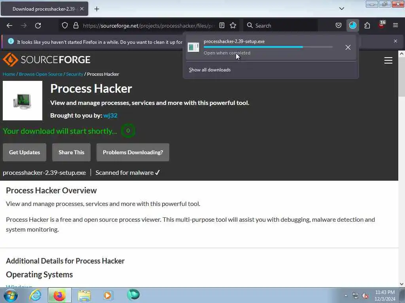Expand the list all tabs chevron
Image resolution: width=405 pixels, height=303 pixels.
tap(341, 9)
